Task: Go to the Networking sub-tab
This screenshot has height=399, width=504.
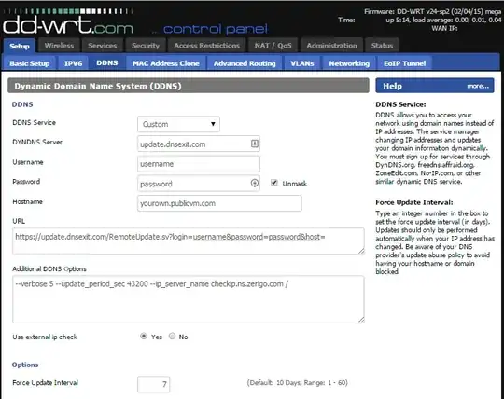Action: (349, 63)
